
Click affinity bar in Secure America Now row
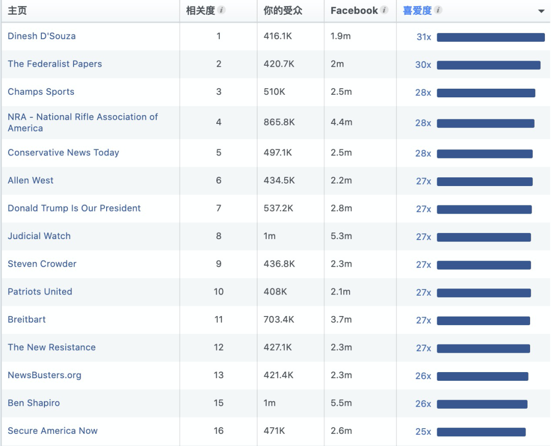pos(481,432)
